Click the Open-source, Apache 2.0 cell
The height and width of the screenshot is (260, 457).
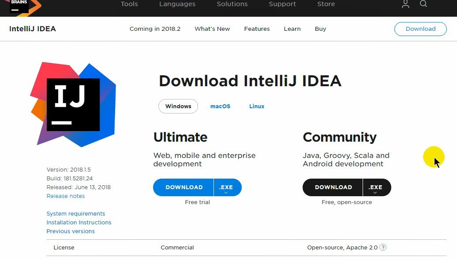pyautogui.click(x=342, y=248)
